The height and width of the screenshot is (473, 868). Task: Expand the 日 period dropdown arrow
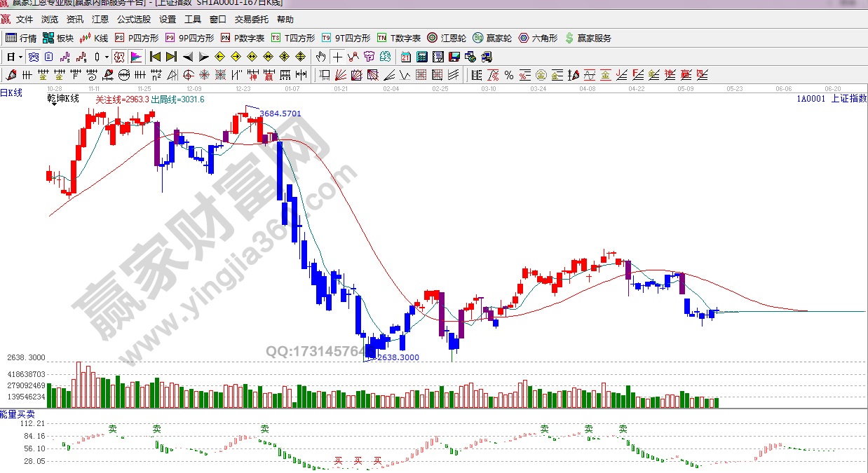20,57
